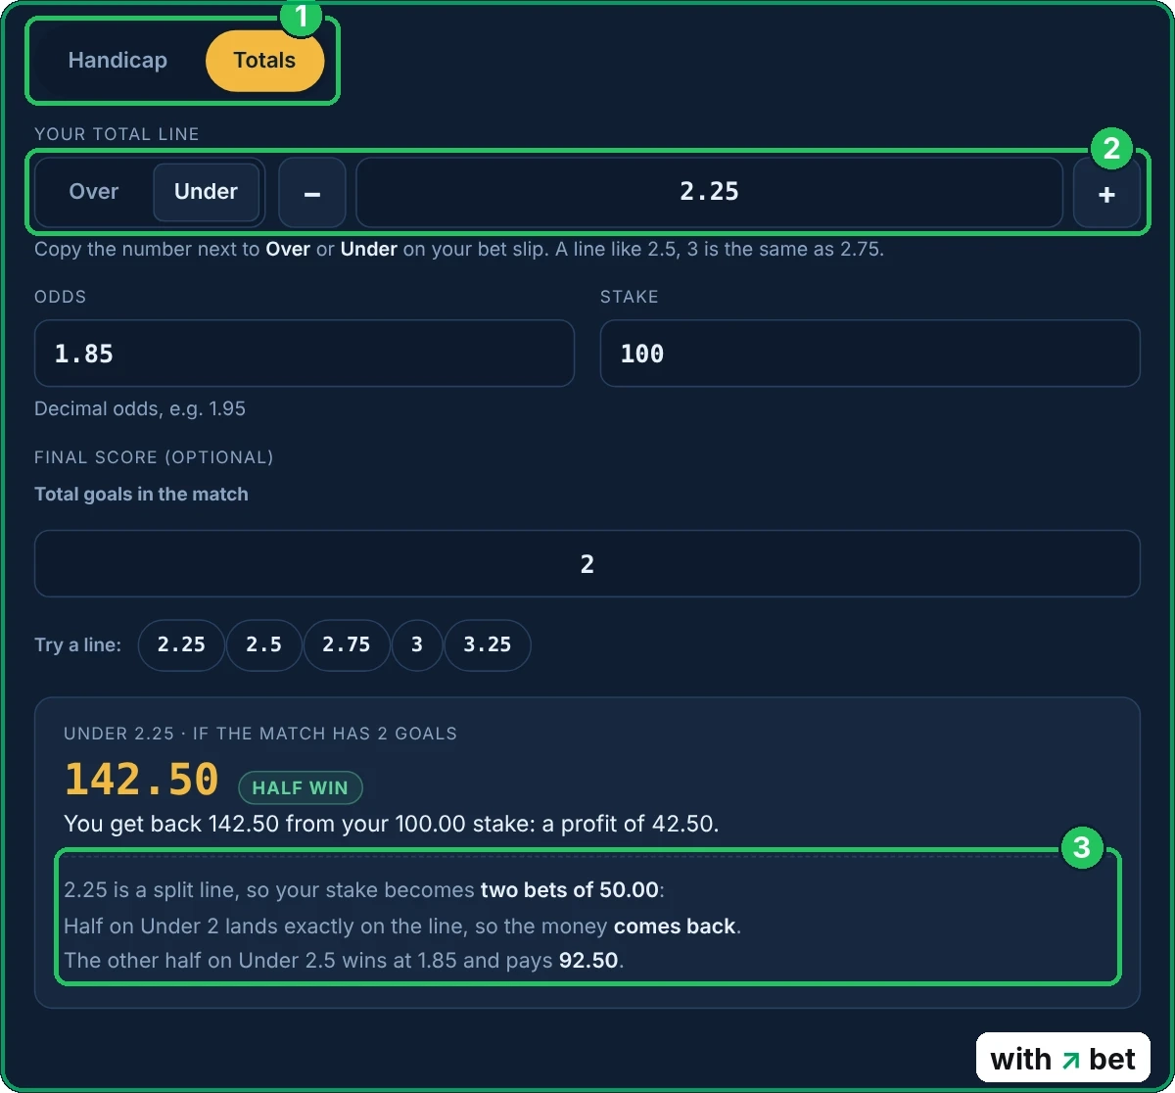Click the 'Decimal odds, e.g. 1.95' hint
Image resolution: width=1175 pixels, height=1093 pixels.
pyautogui.click(x=140, y=408)
